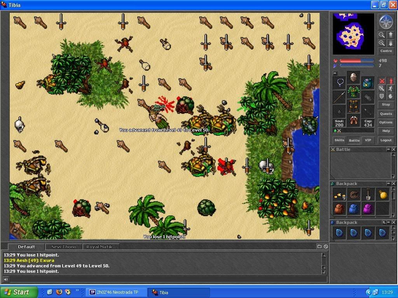The height and width of the screenshot is (298, 398).
Task: Select the gold coins stack
Action: (x=339, y=195)
